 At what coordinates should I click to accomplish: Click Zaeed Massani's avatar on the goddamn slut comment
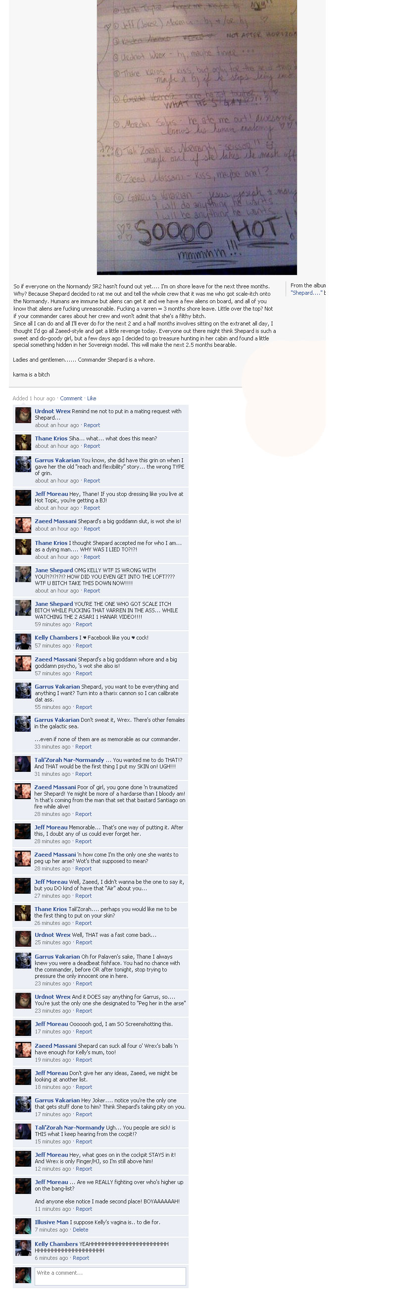pyautogui.click(x=23, y=525)
